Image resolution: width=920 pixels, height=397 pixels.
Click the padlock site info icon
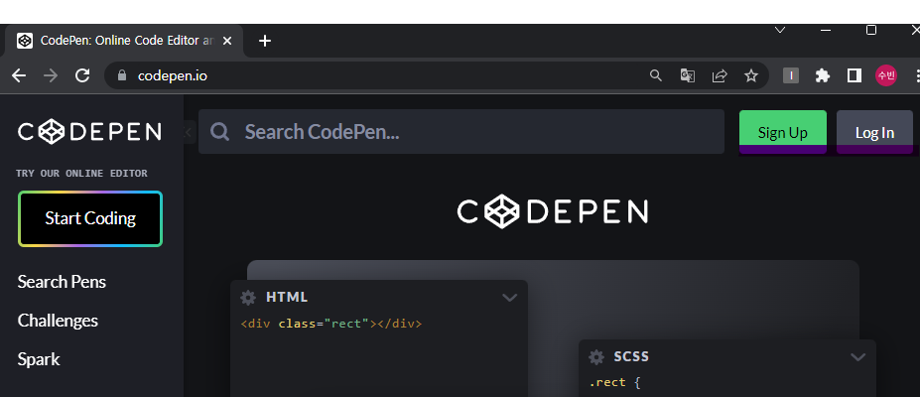point(122,75)
